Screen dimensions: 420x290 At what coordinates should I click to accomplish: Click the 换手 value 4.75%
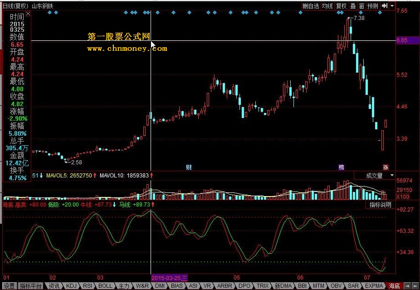pyautogui.click(x=18, y=178)
